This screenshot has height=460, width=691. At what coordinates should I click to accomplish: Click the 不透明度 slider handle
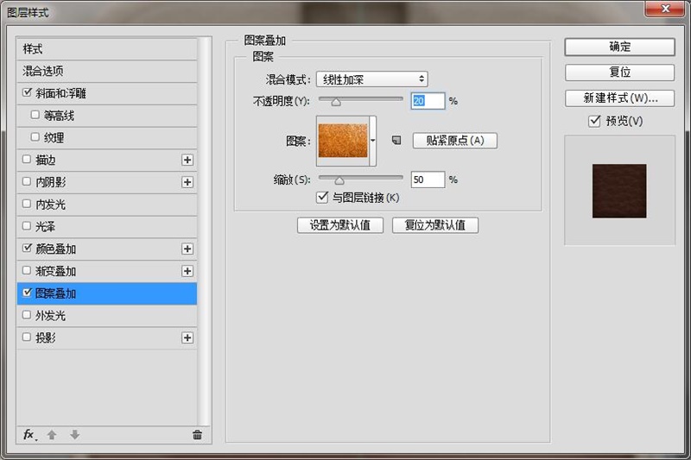tap(336, 102)
